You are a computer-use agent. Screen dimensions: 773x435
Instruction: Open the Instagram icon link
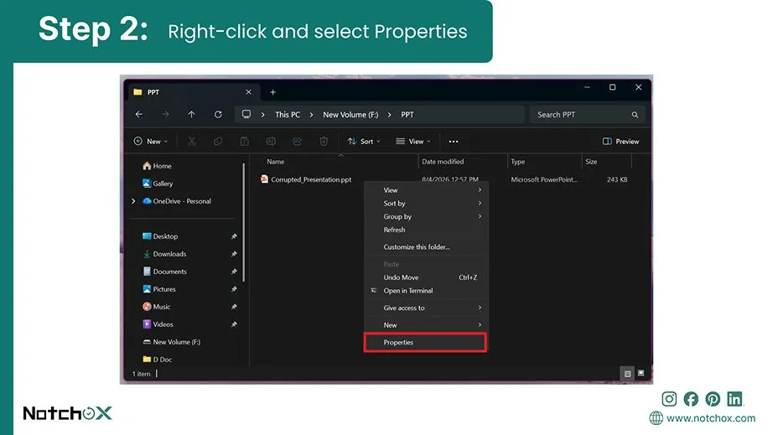[x=669, y=399]
